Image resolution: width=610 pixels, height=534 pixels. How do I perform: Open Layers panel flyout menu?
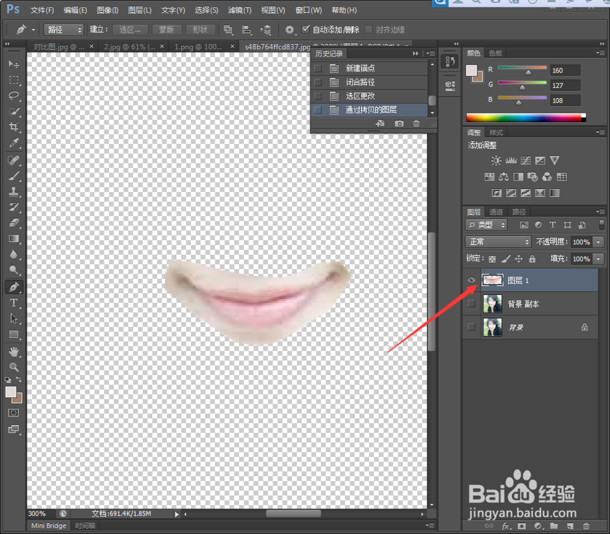click(x=600, y=212)
